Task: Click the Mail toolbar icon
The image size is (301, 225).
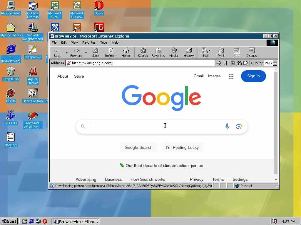Action: point(205,53)
